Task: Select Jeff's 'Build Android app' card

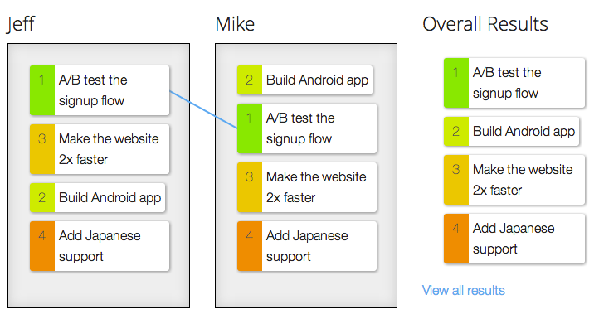Action: [x=98, y=198]
